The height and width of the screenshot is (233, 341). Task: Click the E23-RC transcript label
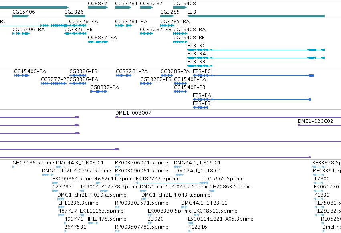[196, 45]
